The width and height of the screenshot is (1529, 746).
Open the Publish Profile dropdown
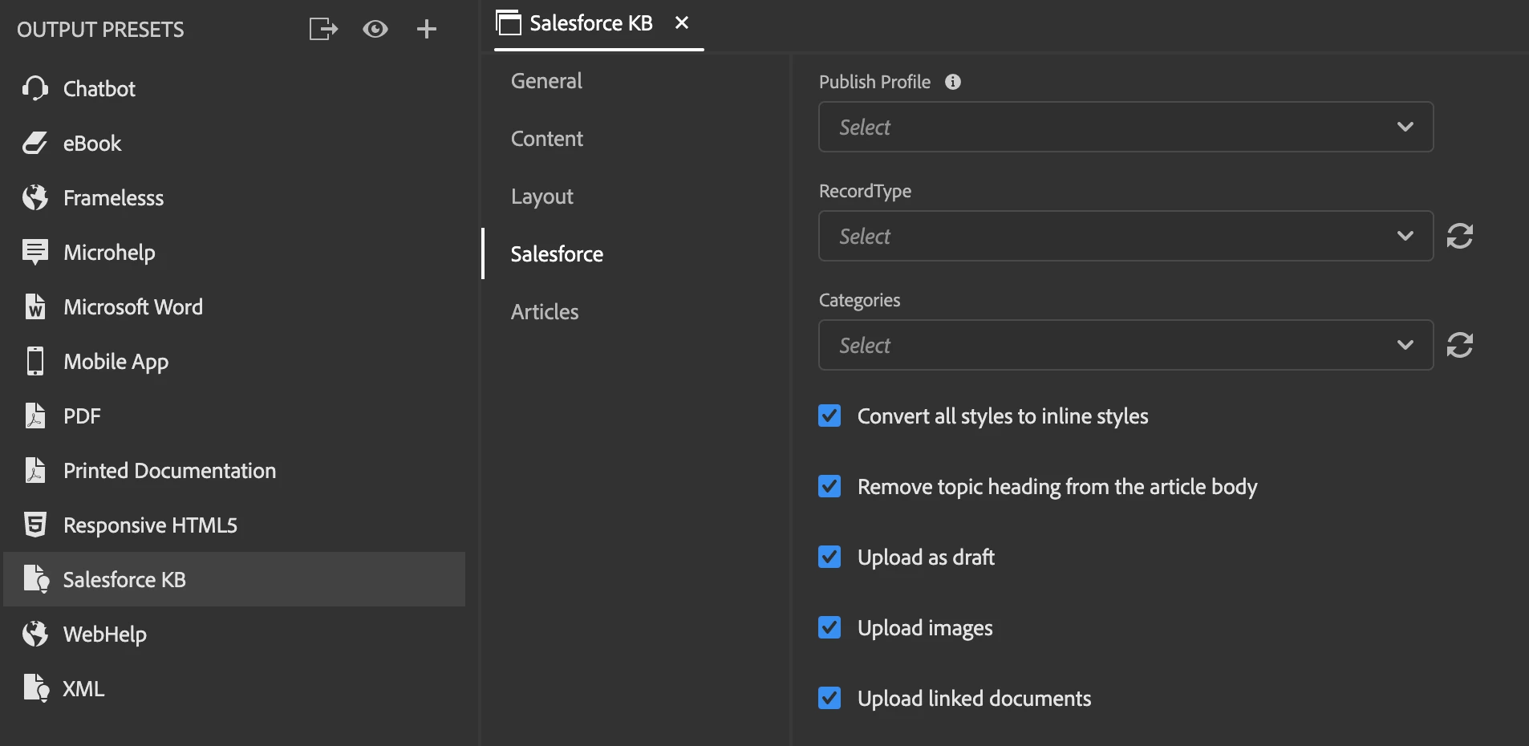[1125, 127]
